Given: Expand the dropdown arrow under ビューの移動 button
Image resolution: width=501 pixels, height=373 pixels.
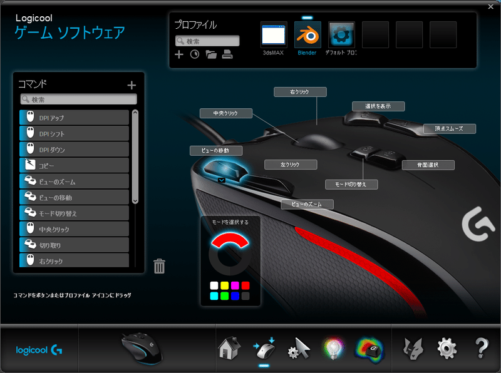Looking at the screenshot, I should click(x=222, y=180).
